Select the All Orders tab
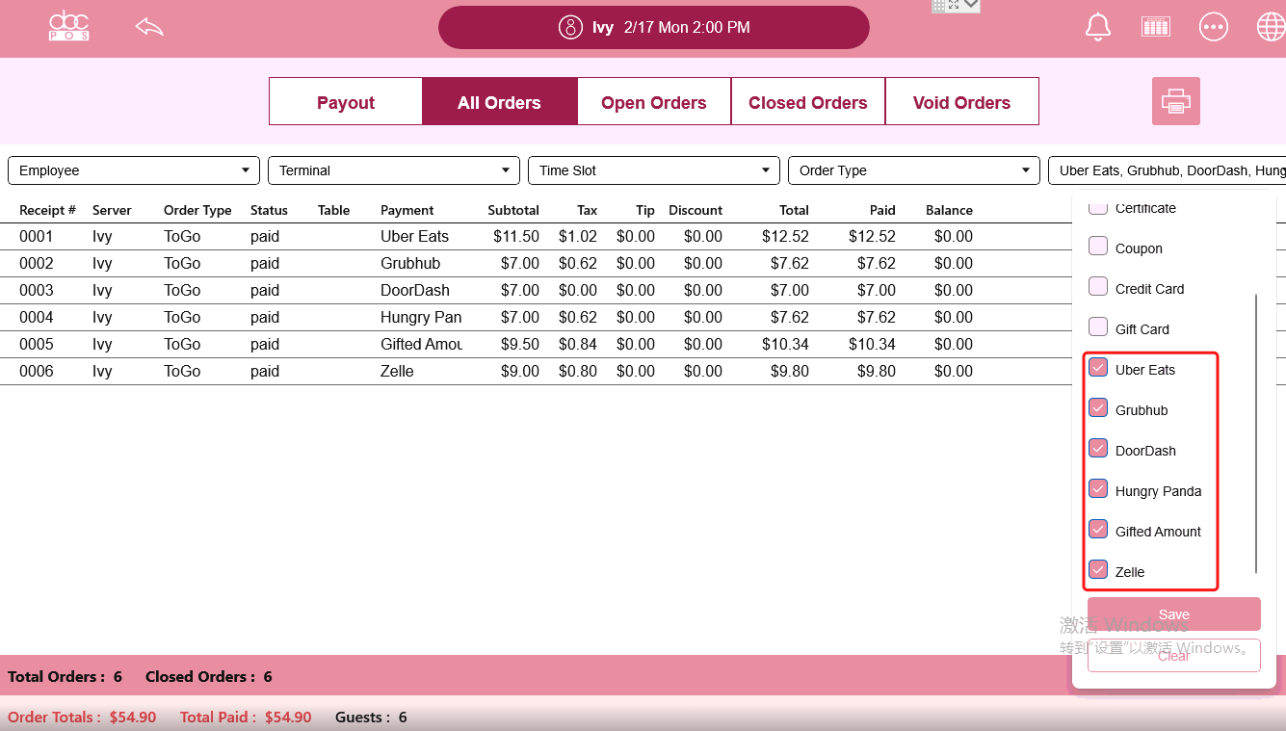The width and height of the screenshot is (1286, 731). [x=500, y=102]
